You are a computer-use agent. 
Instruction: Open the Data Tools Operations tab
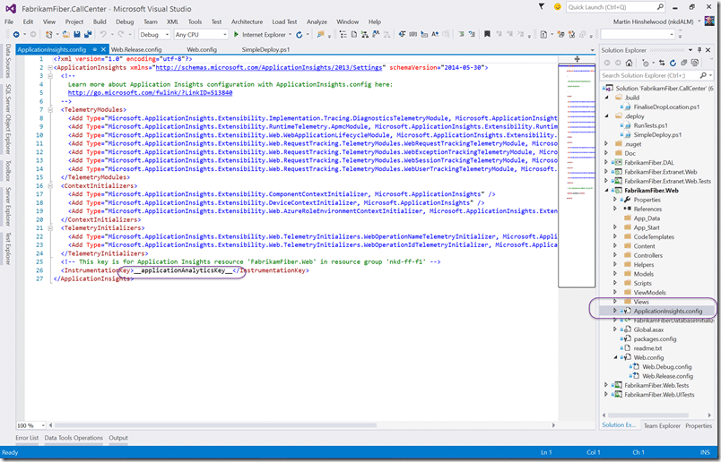pos(74,438)
